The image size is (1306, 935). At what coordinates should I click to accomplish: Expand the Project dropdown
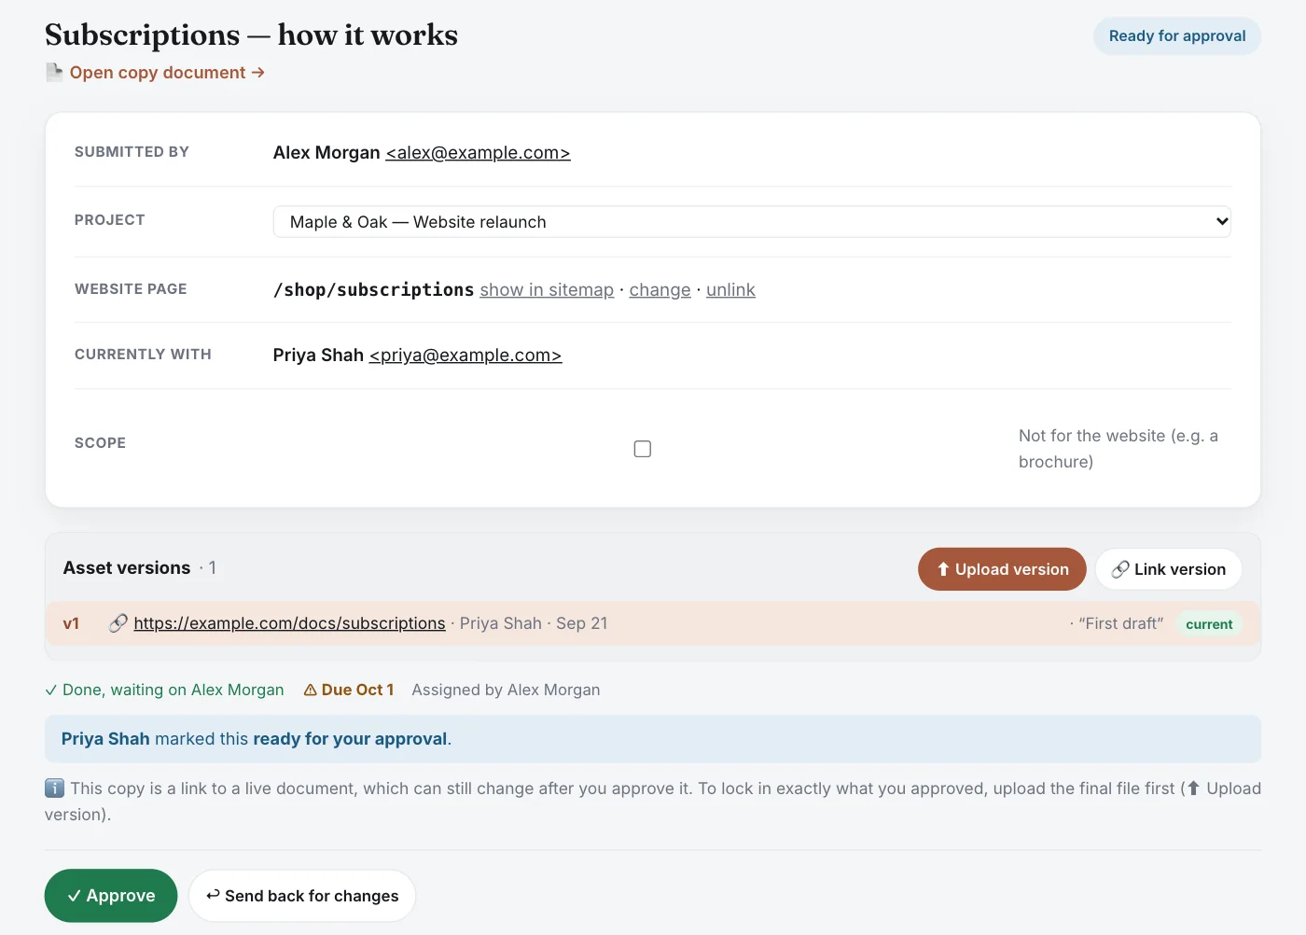point(752,222)
